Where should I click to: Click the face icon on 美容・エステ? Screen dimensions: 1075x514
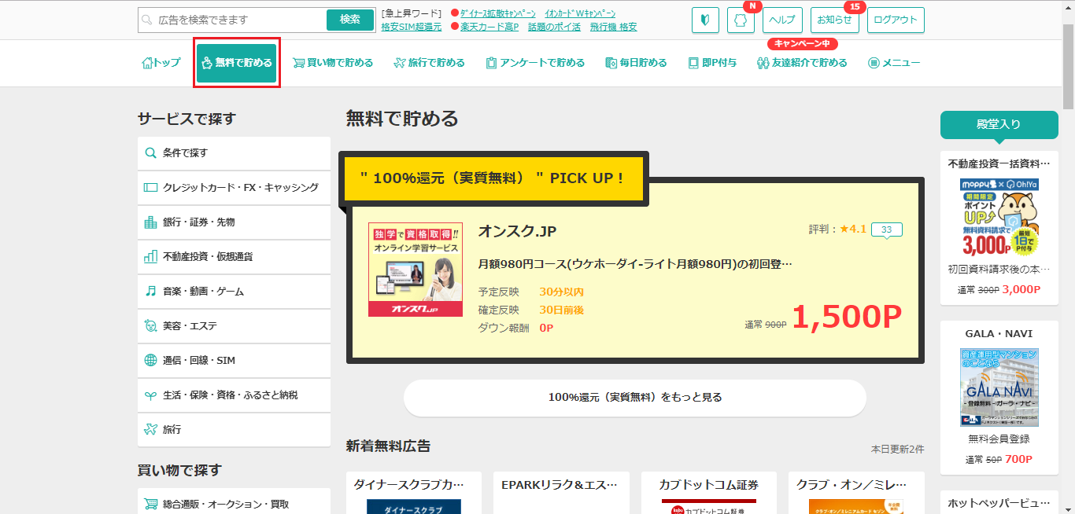150,326
